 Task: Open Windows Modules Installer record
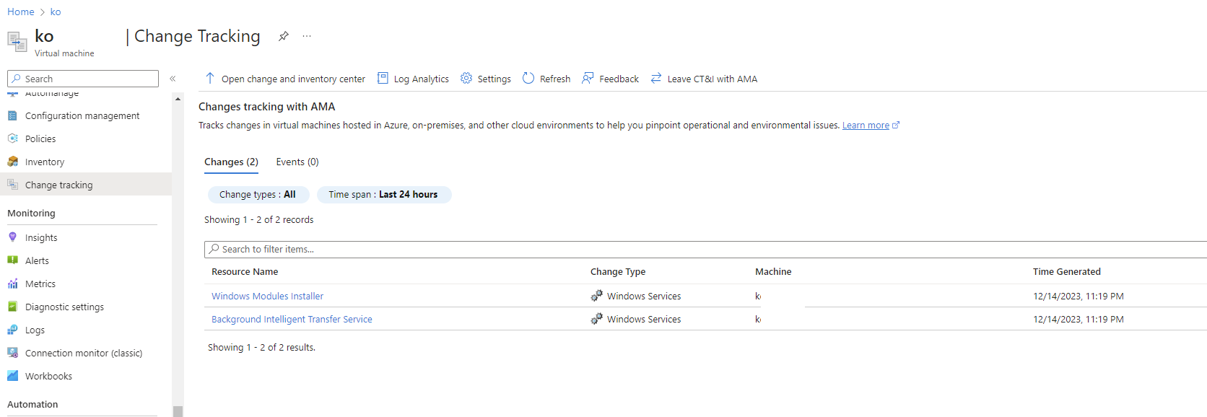click(267, 296)
